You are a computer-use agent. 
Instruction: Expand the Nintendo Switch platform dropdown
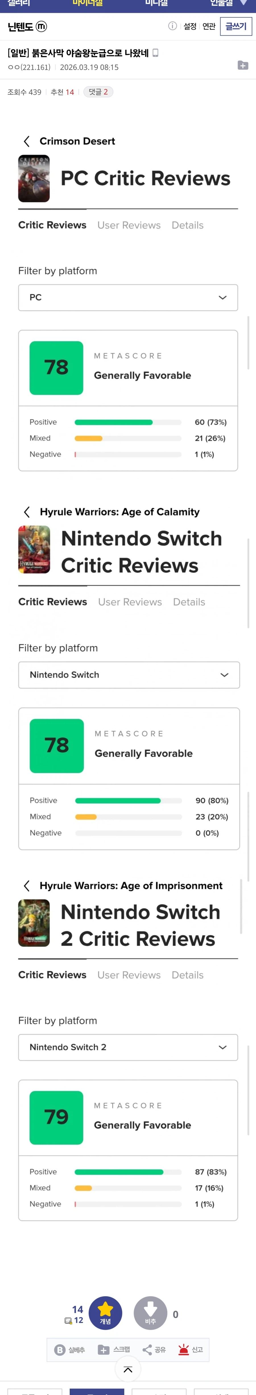pyautogui.click(x=129, y=675)
